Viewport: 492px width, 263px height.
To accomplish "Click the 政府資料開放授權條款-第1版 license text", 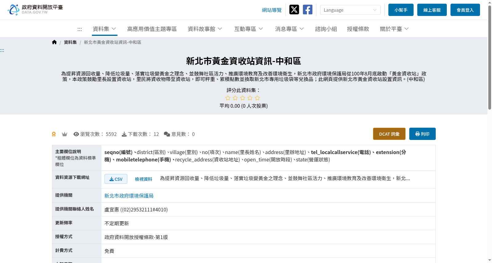I will pyautogui.click(x=136, y=237).
